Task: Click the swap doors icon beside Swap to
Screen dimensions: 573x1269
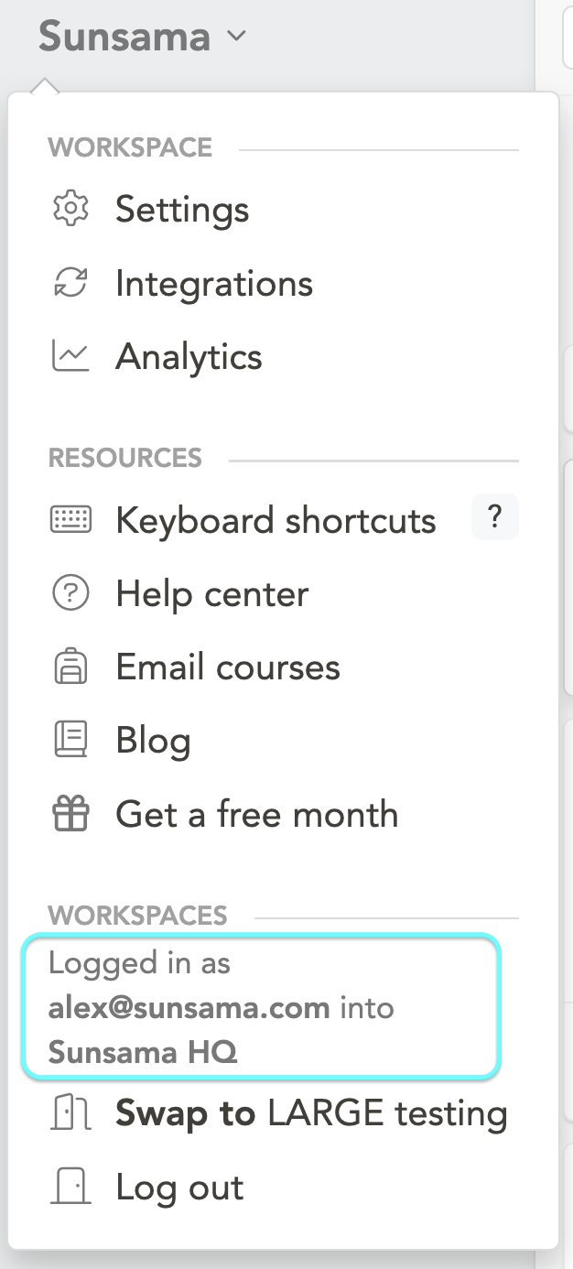Action: [x=71, y=1113]
